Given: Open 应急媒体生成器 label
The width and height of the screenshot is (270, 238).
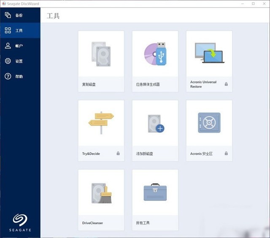Looking at the screenshot, I should [x=148, y=84].
